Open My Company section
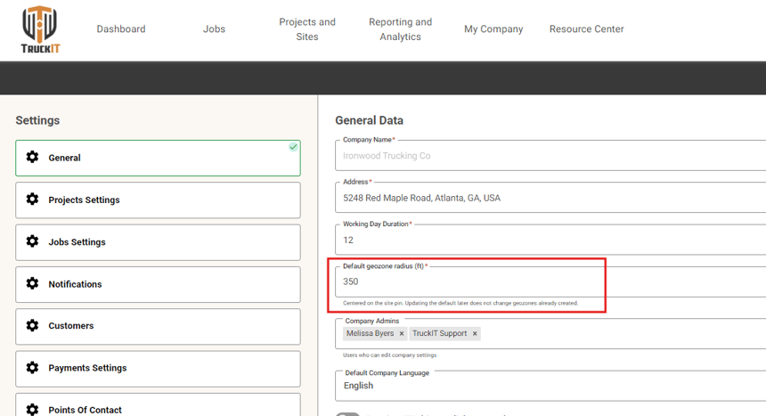This screenshot has width=766, height=416. 493,29
